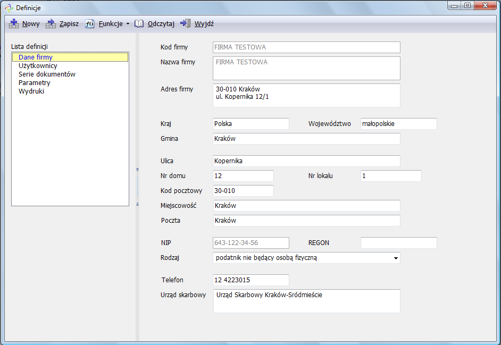Open the Funkcje dropdown arrow
The image size is (501, 345).
[128, 23]
